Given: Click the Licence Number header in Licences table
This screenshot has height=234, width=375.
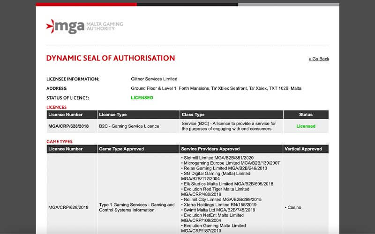Looking at the screenshot, I should click(72, 115).
